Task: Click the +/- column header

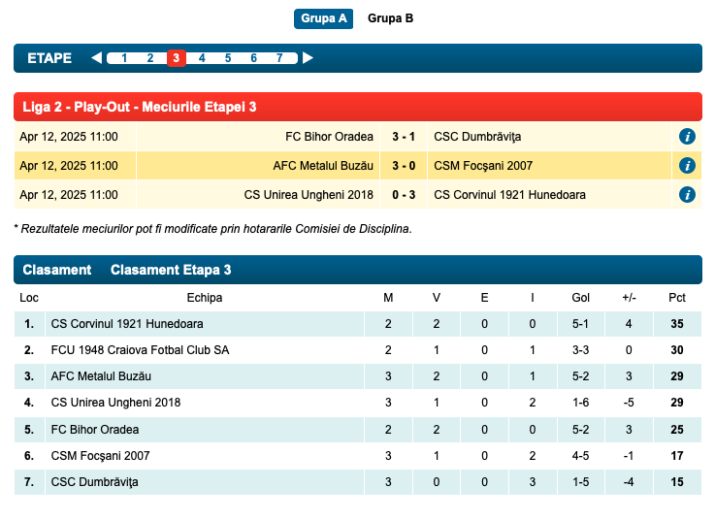Action: click(629, 298)
